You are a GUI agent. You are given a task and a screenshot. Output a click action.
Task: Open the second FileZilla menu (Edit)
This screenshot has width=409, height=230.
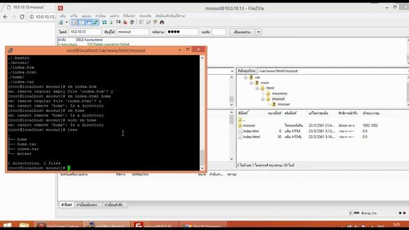[73, 16]
